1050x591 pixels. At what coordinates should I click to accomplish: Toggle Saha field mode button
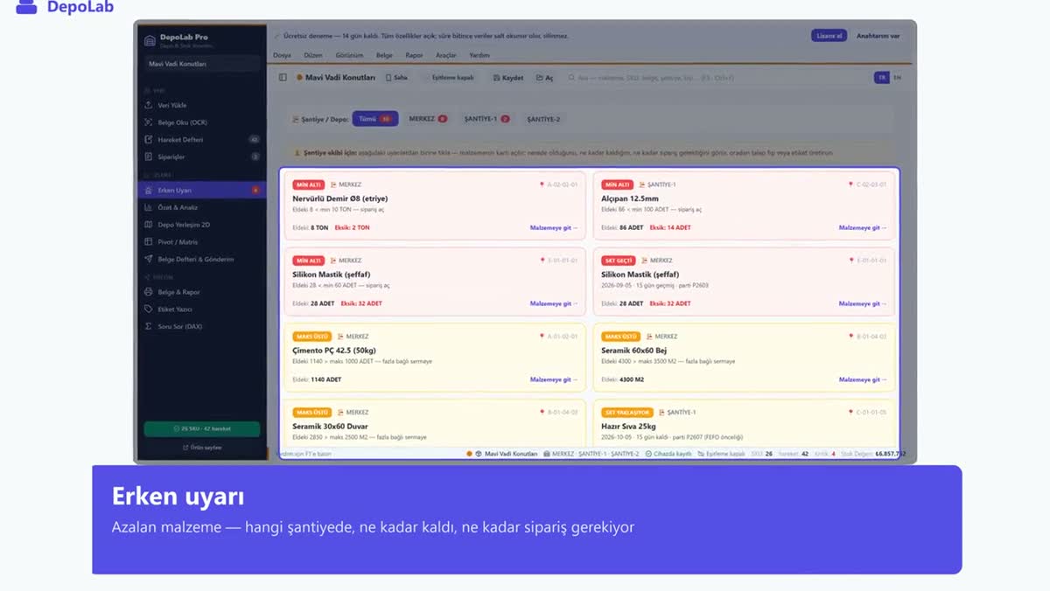397,78
